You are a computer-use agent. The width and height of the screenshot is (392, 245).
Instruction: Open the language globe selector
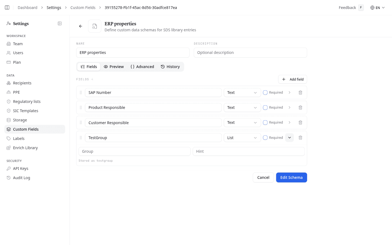(x=378, y=8)
